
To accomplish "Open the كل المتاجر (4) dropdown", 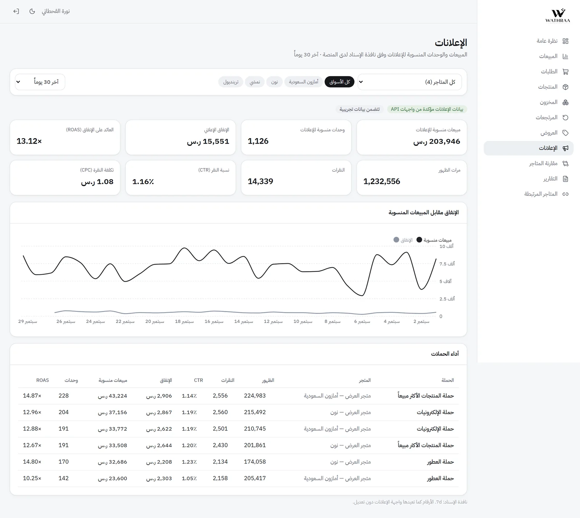I will 410,82.
